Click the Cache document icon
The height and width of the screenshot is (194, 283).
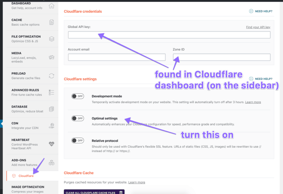point(51,22)
